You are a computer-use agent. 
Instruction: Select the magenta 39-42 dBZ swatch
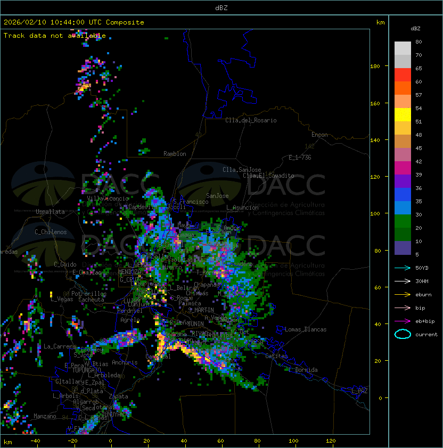(403, 168)
